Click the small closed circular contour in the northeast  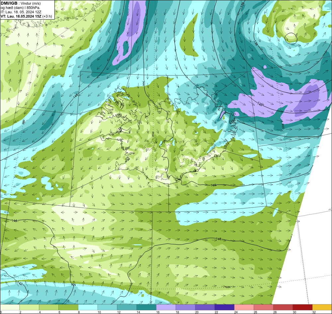(x=291, y=39)
